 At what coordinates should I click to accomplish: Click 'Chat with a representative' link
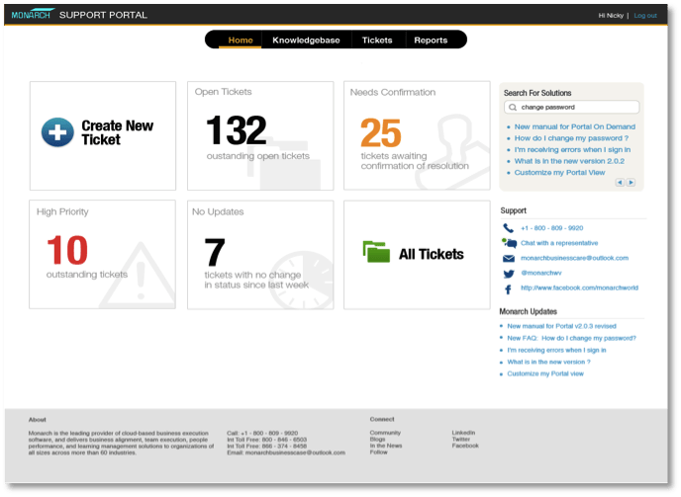click(559, 243)
